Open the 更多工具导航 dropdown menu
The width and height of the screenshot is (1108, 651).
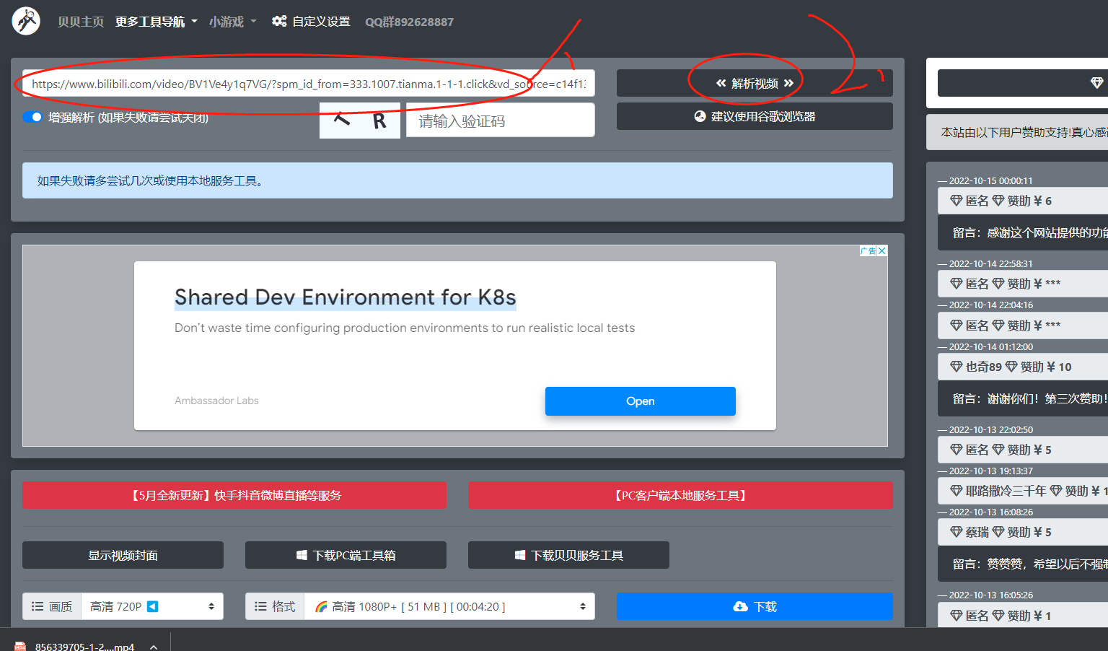tap(156, 22)
